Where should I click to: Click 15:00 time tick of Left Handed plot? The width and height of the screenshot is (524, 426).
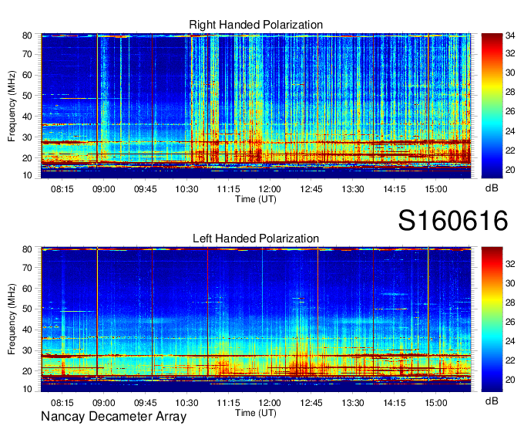[436, 403]
